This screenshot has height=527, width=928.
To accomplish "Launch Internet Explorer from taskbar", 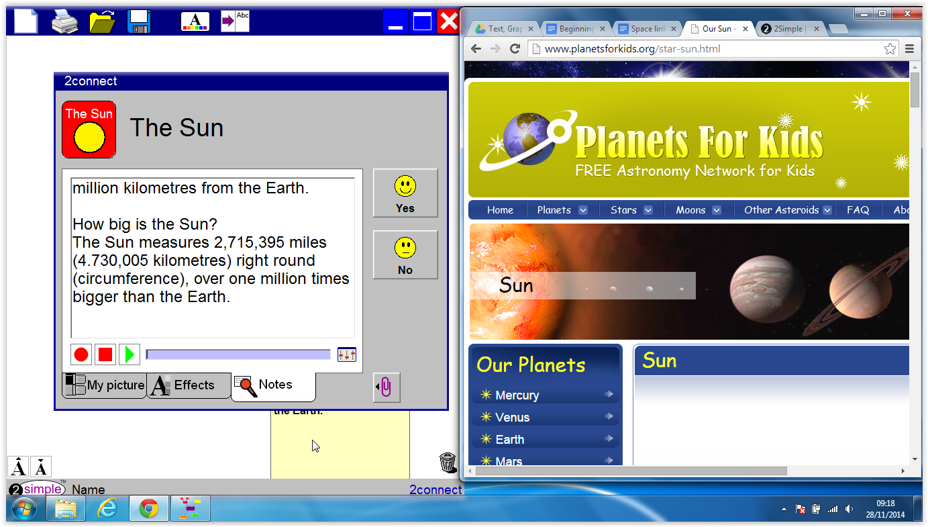I will 107,510.
